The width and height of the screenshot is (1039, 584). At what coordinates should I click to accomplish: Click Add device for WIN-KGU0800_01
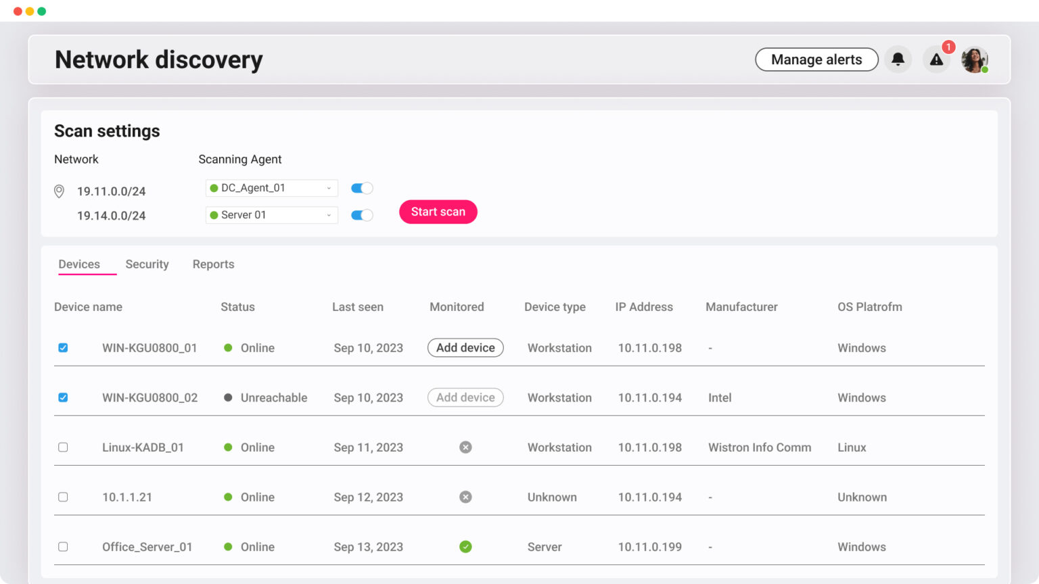(x=465, y=347)
